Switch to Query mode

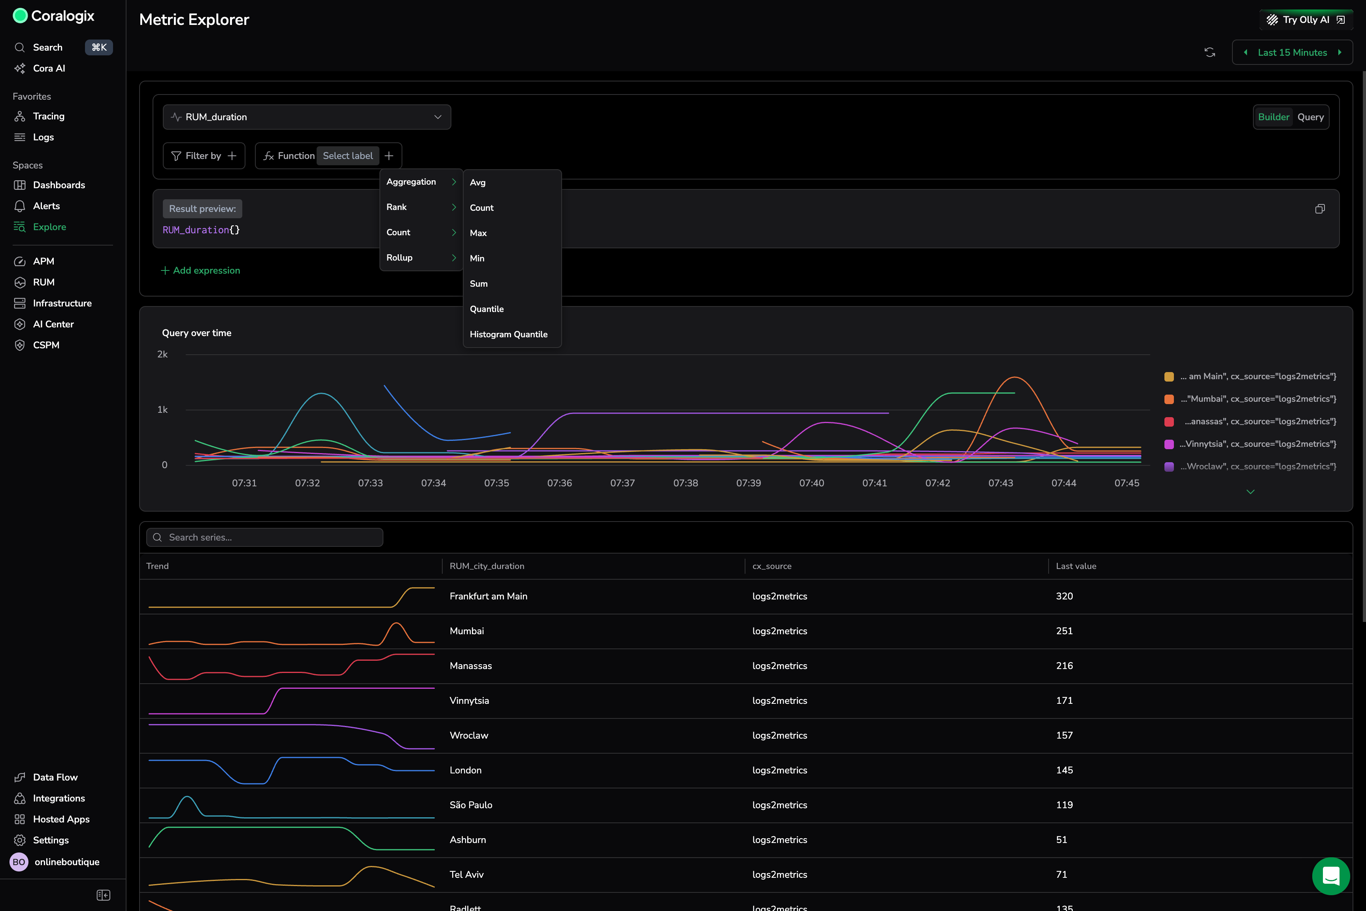[x=1310, y=117]
